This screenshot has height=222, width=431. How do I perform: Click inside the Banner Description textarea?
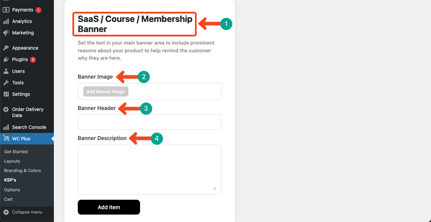tap(149, 170)
